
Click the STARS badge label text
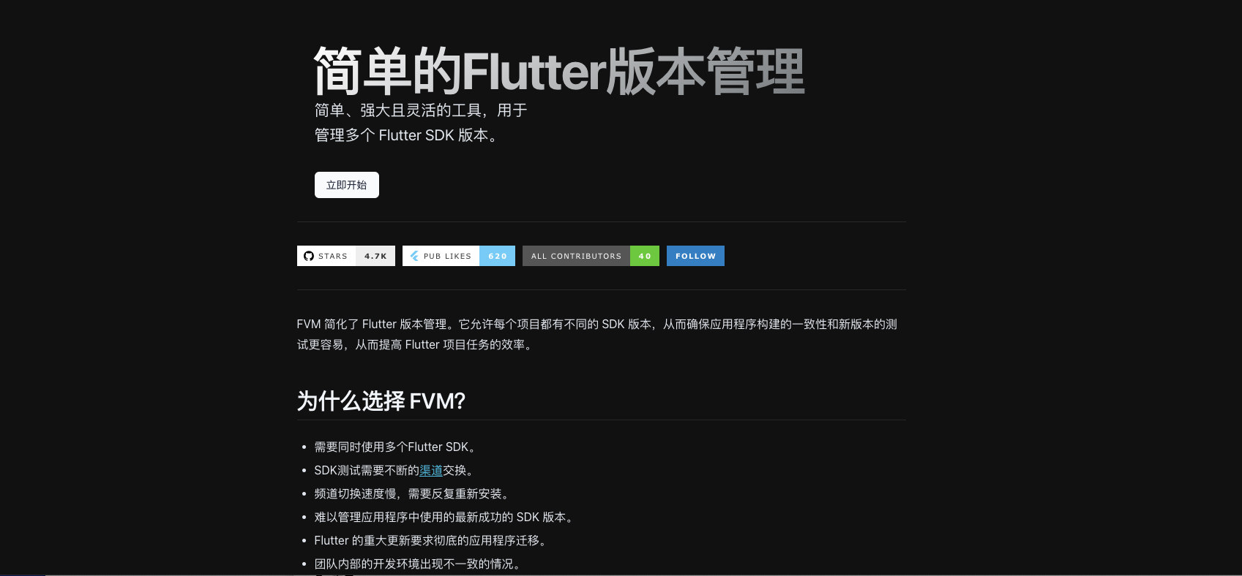coord(333,256)
